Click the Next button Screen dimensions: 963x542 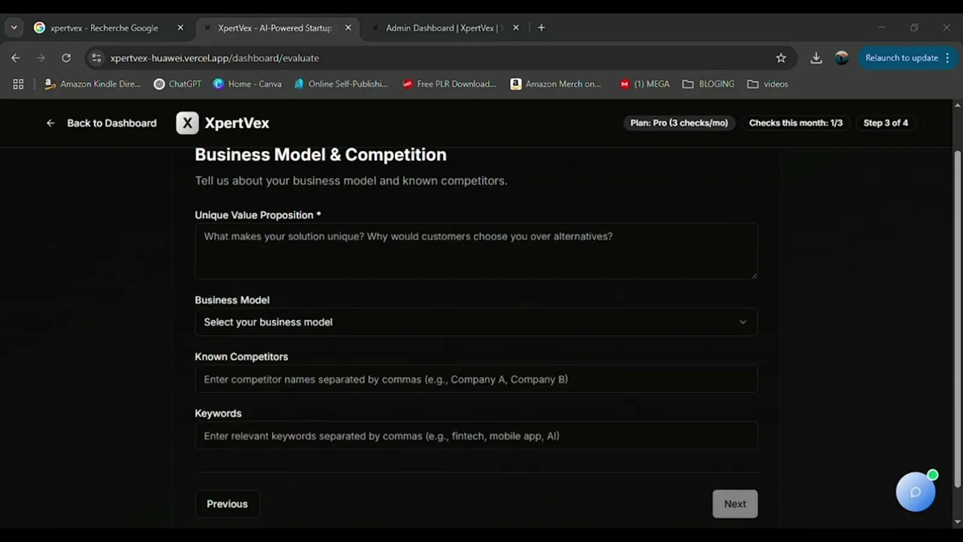735,504
